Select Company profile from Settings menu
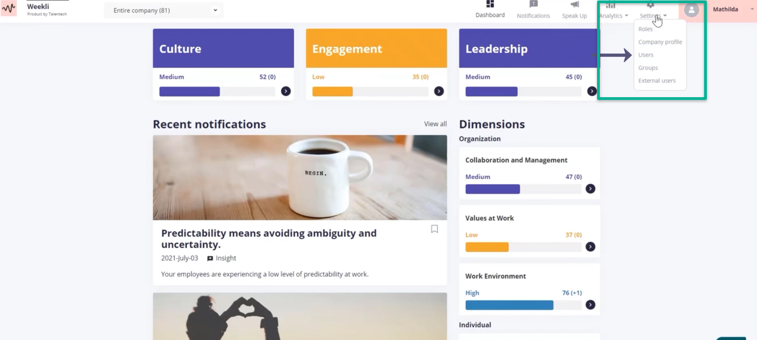Screen dimensions: 757x340 660,42
